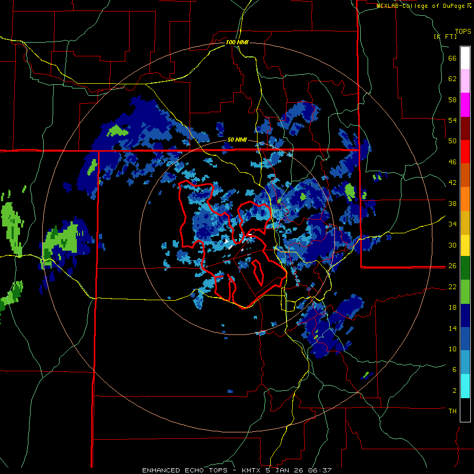Click the [K FT] units label

[445, 36]
